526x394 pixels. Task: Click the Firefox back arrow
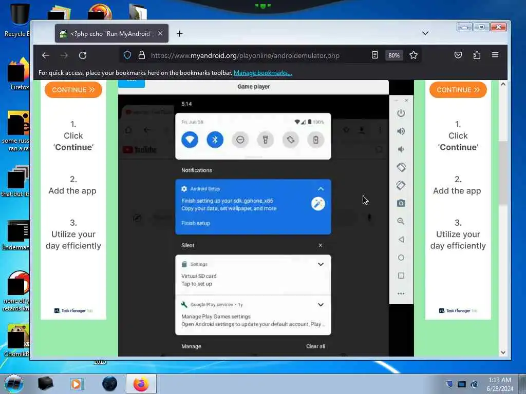tap(46, 55)
